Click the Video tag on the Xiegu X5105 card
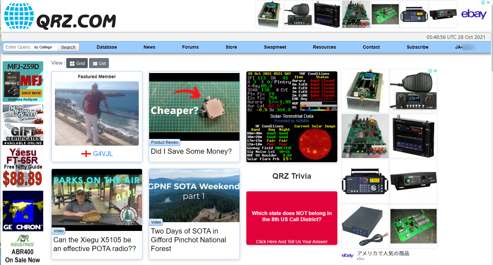 pyautogui.click(x=58, y=231)
